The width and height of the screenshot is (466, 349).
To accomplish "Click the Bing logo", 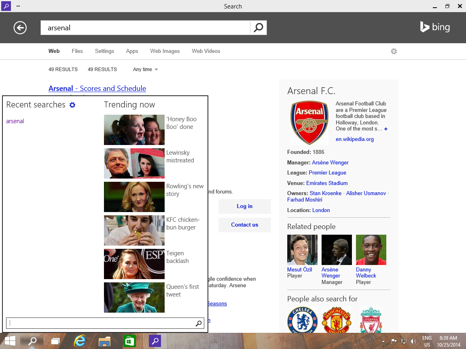I will [435, 27].
